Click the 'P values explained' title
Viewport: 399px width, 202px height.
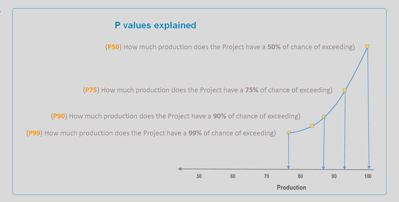[155, 25]
